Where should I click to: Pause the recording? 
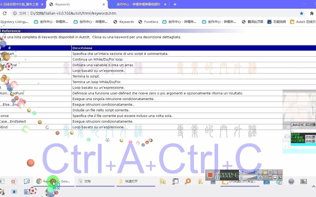tap(217, 177)
